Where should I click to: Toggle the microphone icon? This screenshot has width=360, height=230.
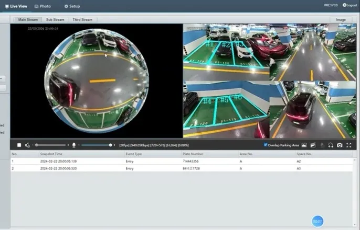coord(74,145)
